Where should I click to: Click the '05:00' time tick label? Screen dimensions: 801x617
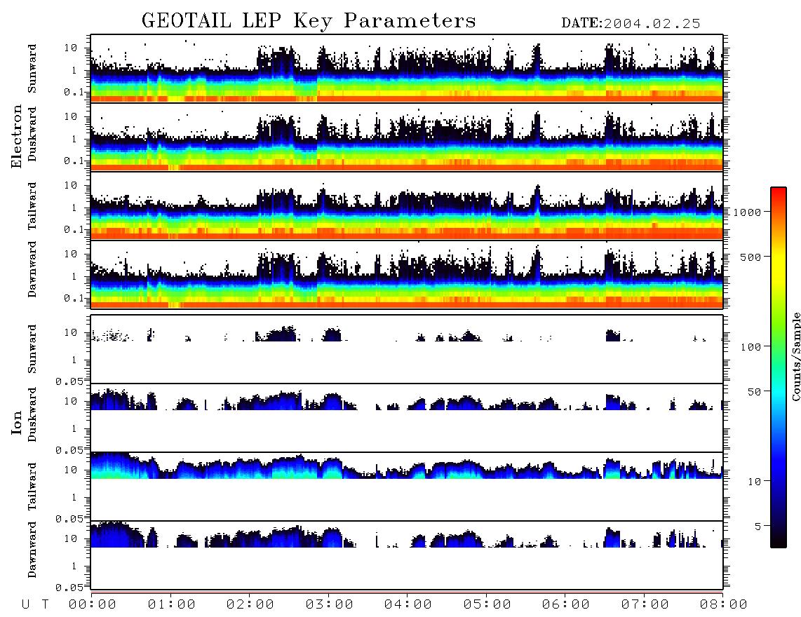[487, 604]
